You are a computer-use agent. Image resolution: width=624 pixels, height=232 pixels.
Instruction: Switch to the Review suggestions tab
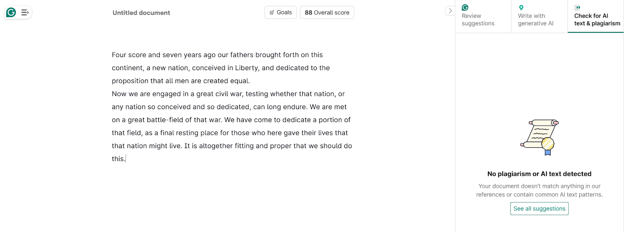[478, 19]
